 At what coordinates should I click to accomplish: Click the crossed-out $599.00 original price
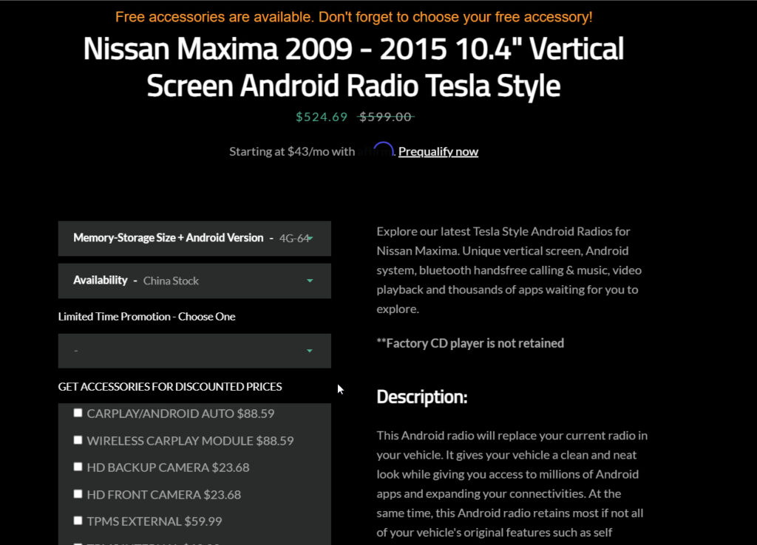[385, 117]
